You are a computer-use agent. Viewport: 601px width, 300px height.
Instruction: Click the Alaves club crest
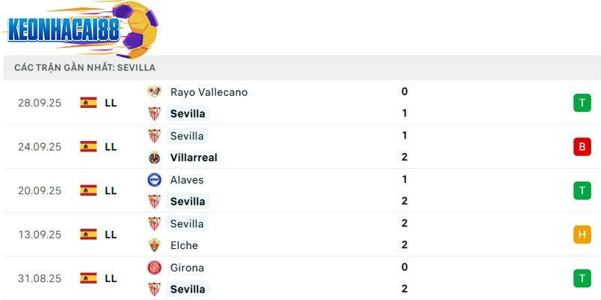[x=154, y=180]
